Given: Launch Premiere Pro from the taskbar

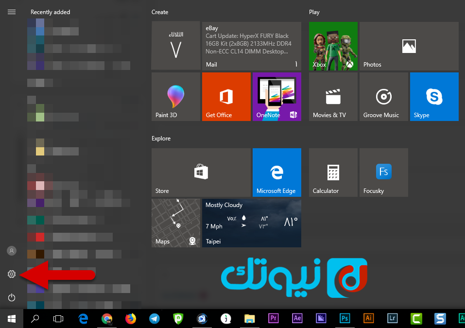Looking at the screenshot, I should tap(274, 318).
